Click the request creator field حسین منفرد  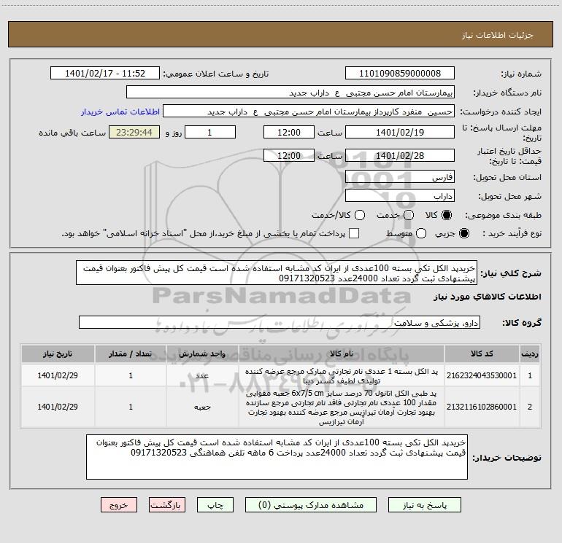click(309, 112)
